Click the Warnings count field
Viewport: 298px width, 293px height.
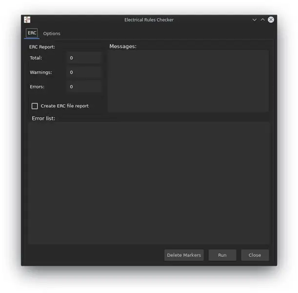[x=84, y=72]
